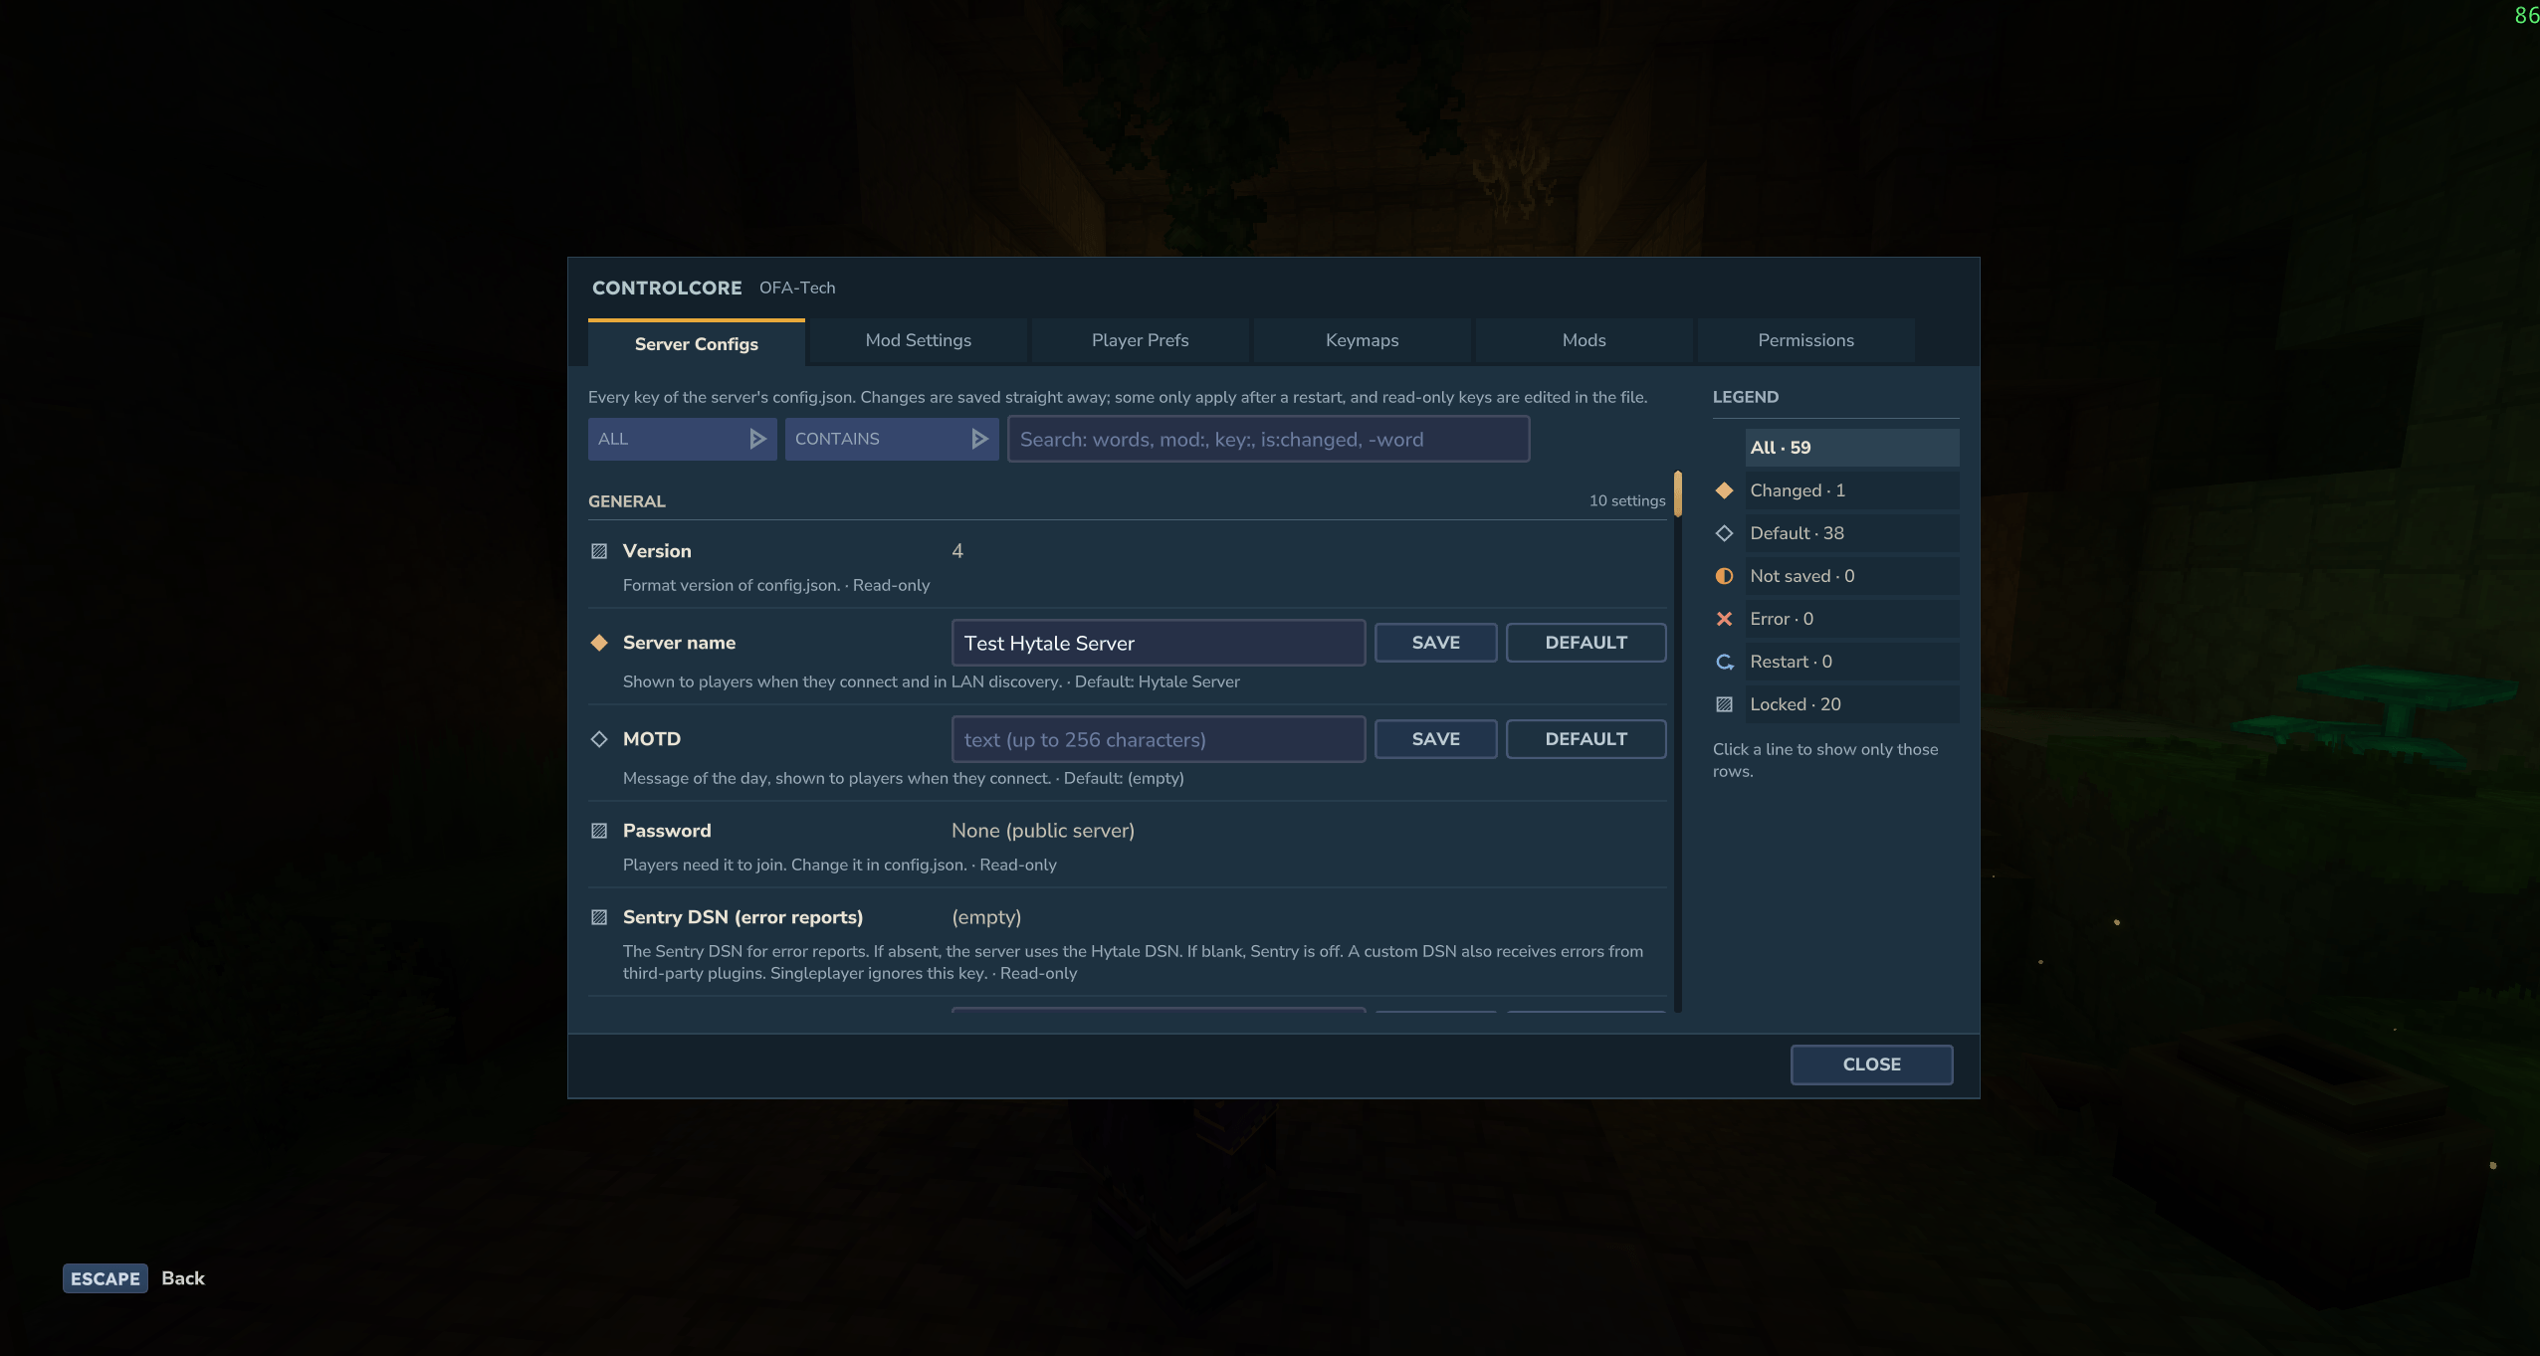Click the Locked hatched icon in legend

tap(1725, 704)
